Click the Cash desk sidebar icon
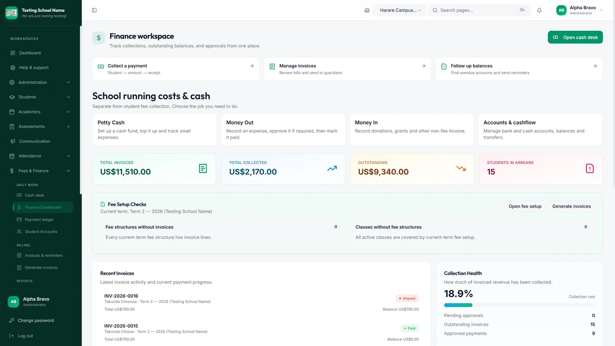Image resolution: width=615 pixels, height=346 pixels. click(19, 195)
